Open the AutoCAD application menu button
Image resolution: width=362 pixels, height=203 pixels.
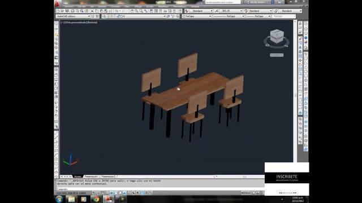point(57,3)
